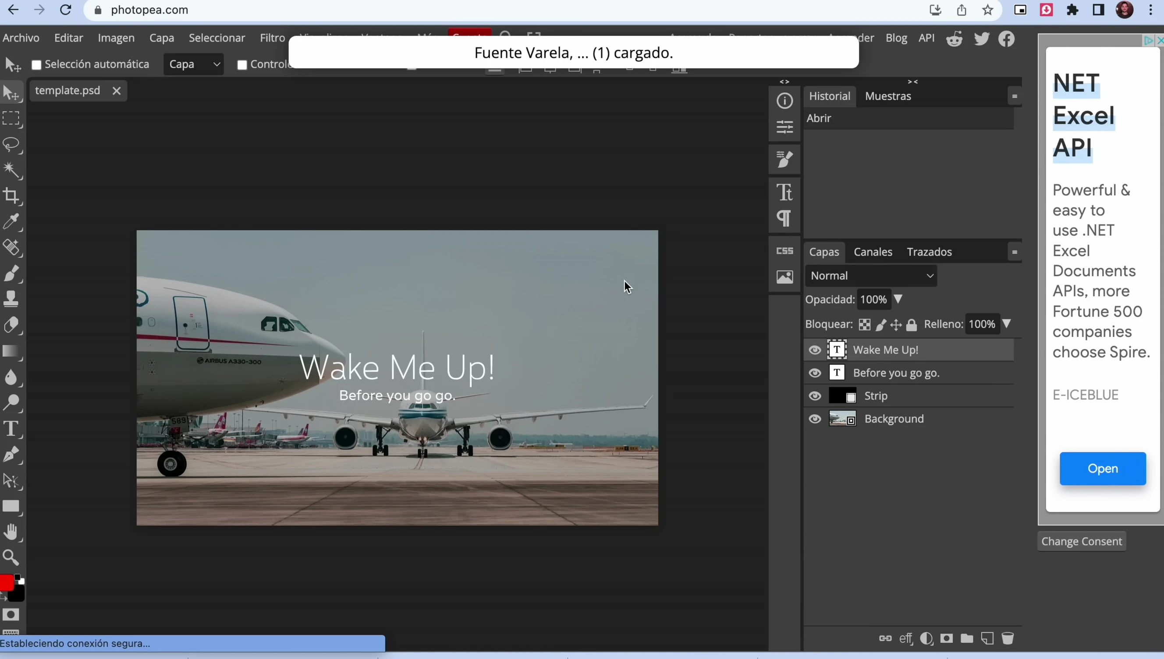Hide the Background layer

pos(814,419)
